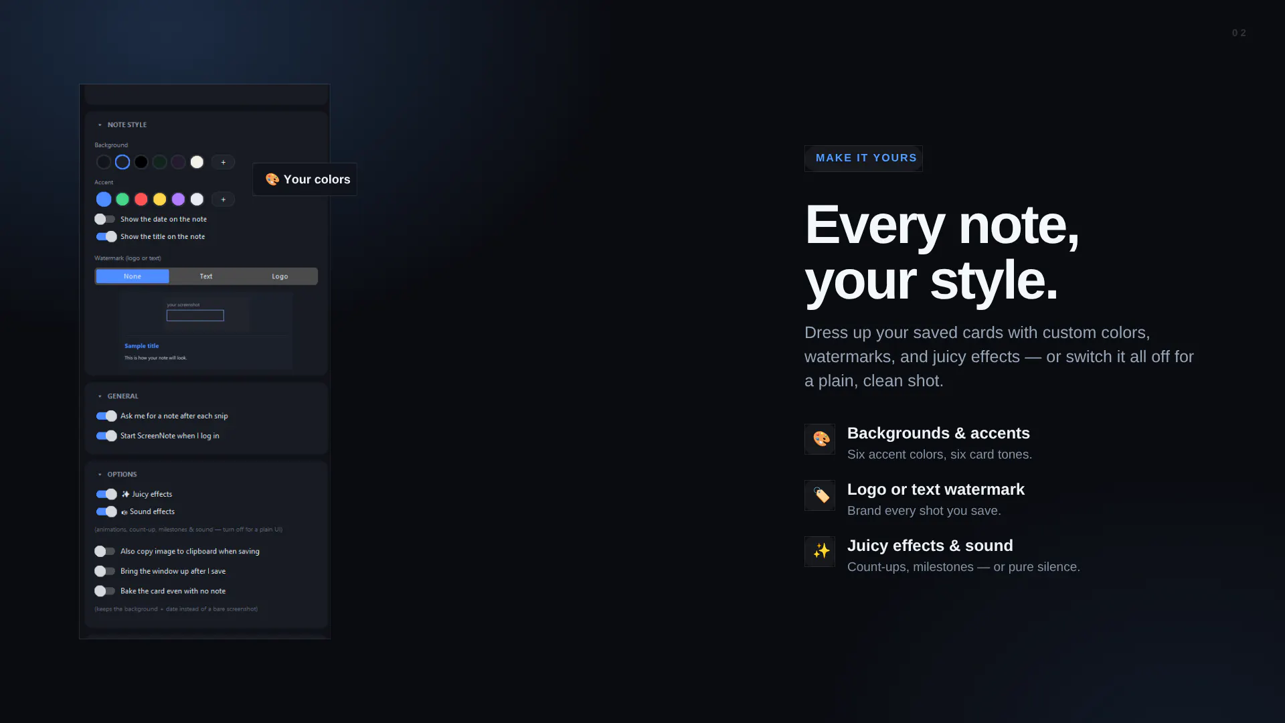Pick the charcoal Background swatch
This screenshot has height=723, width=1285.
104,162
